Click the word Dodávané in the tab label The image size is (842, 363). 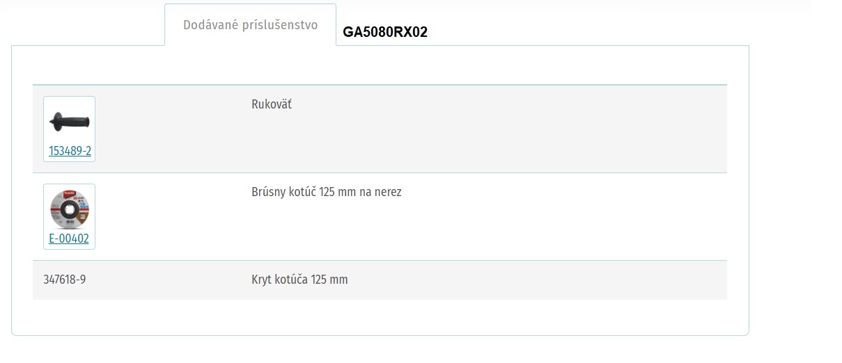coord(210,25)
